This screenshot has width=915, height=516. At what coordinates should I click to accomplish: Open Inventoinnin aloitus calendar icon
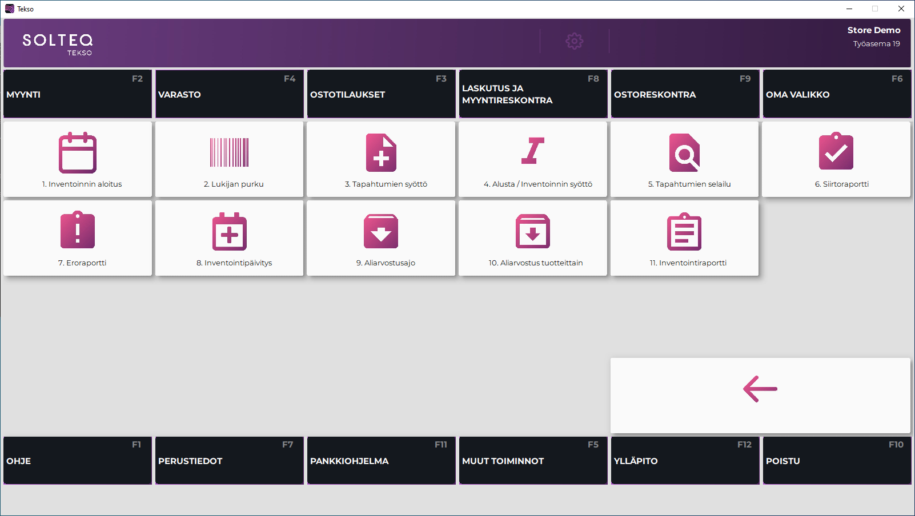(78, 153)
